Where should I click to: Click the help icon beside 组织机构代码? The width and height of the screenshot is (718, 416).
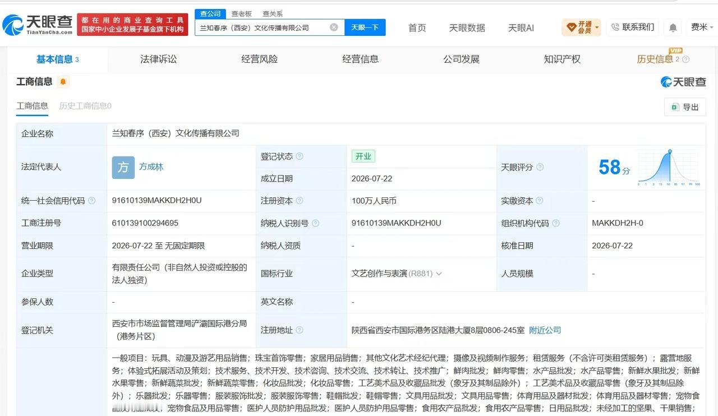click(x=555, y=223)
